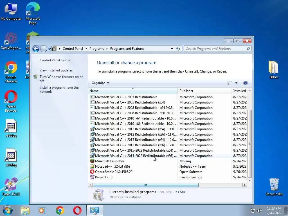The height and width of the screenshot is (216, 288).
Task: Select the Paros 3.2.13 list entry
Action: (x=168, y=177)
